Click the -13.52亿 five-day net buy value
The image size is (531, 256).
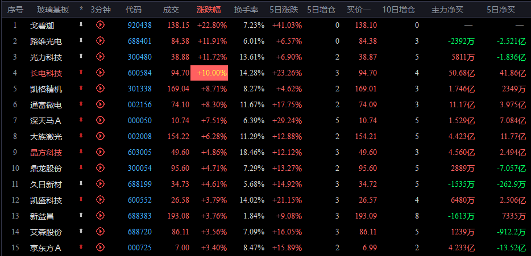click(511, 248)
